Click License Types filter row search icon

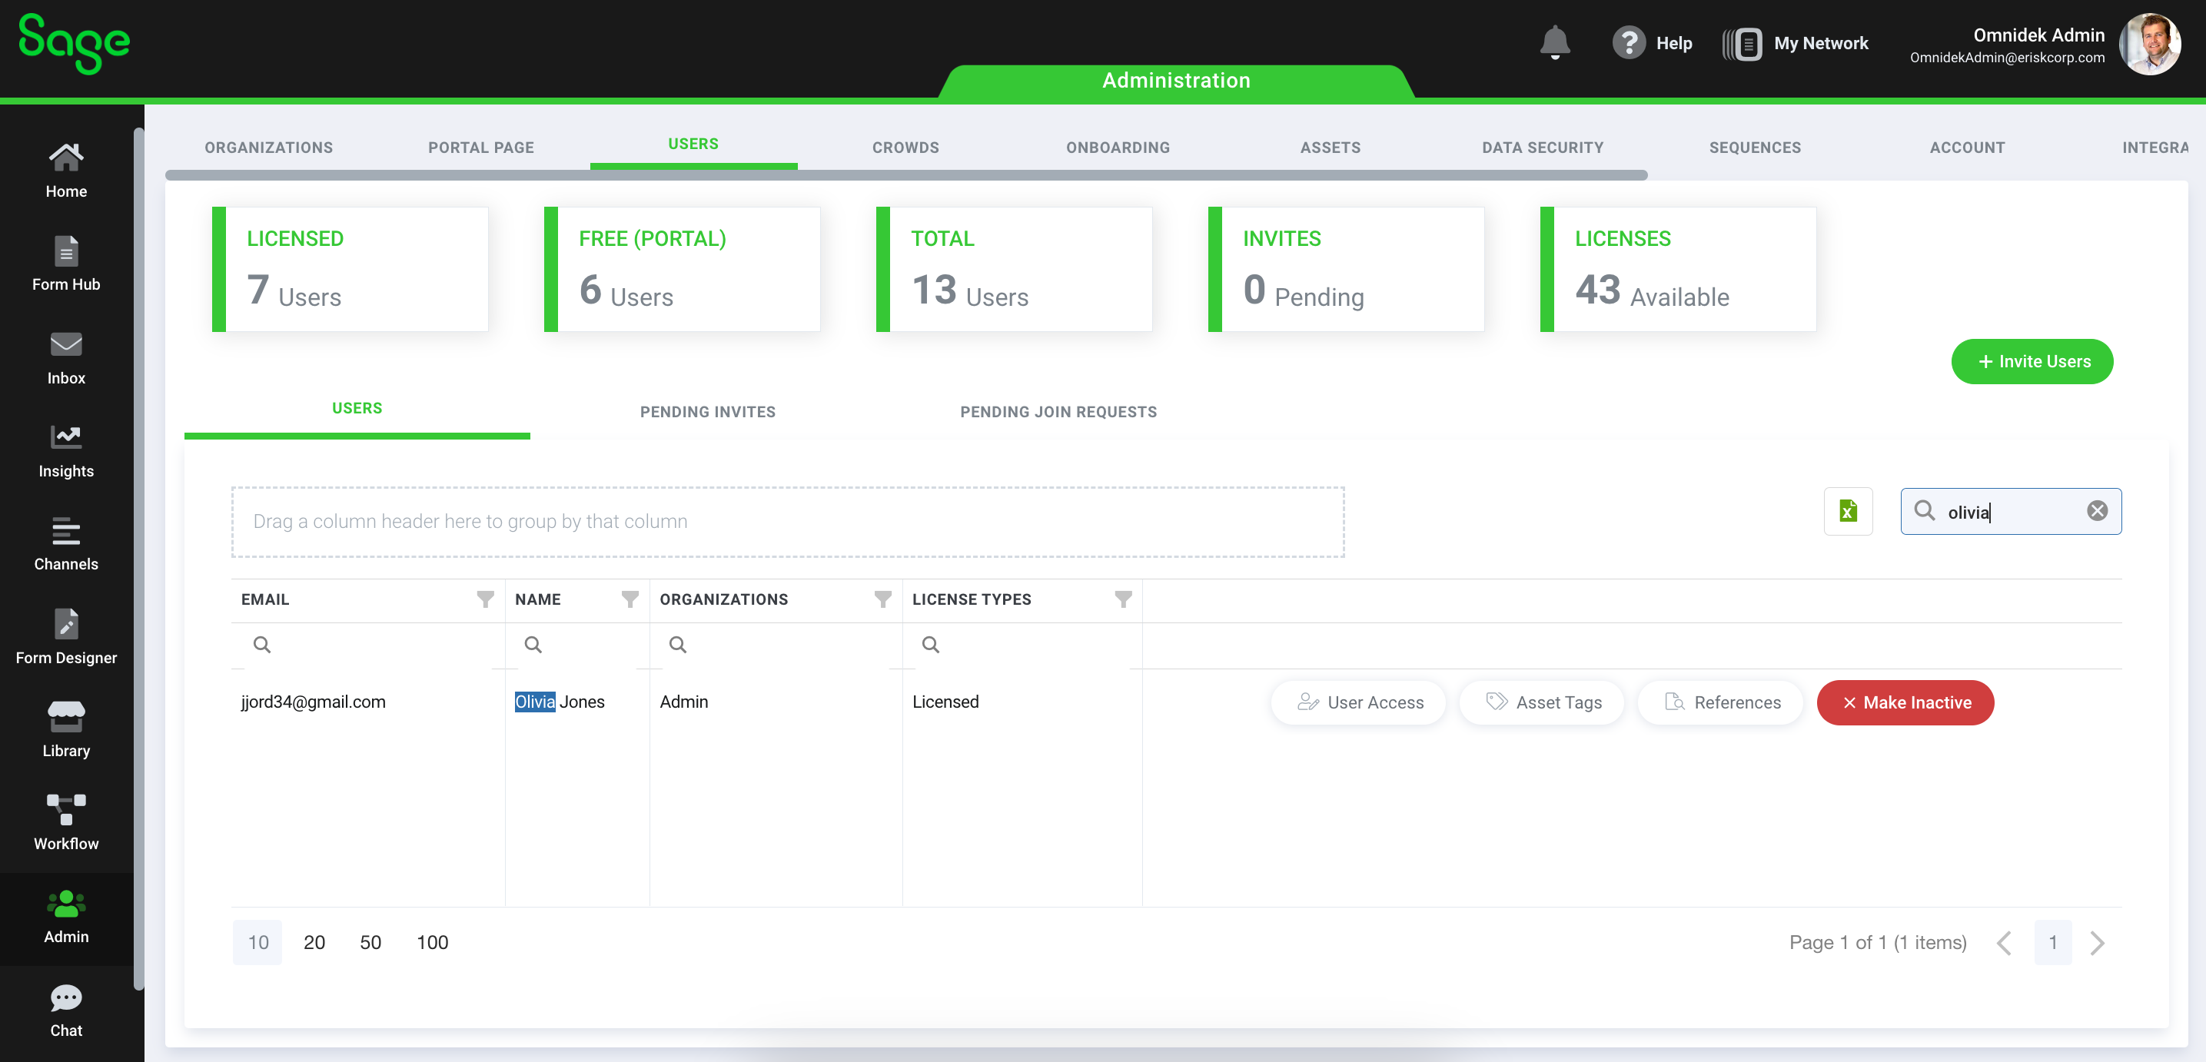coord(930,644)
